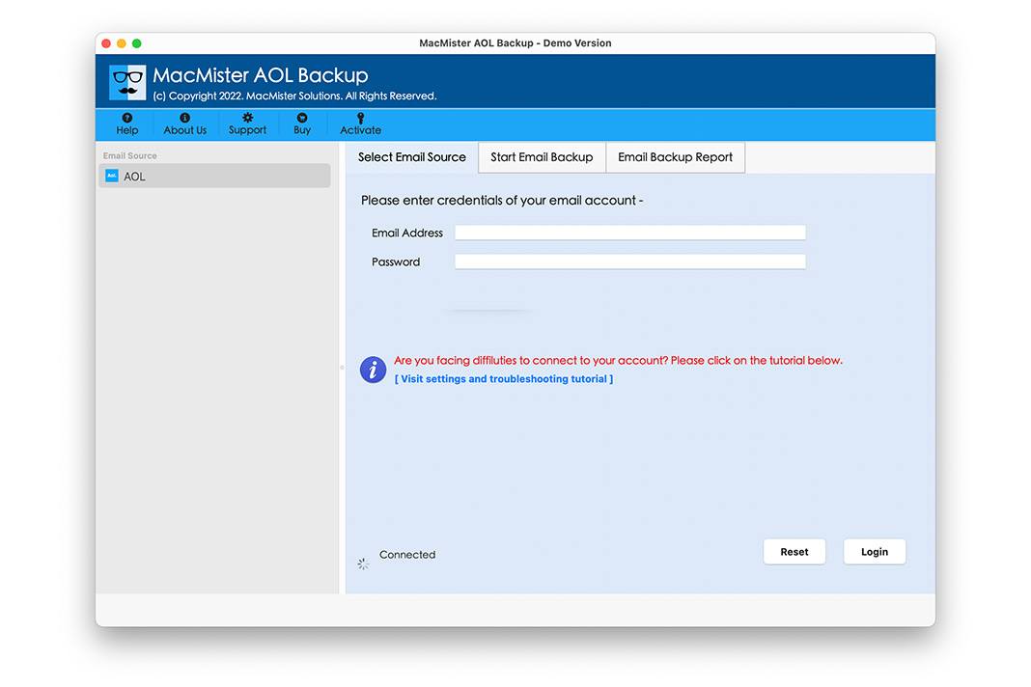Visit settings and troubleshooting tutorial link
This screenshot has height=687, width=1031.
click(504, 379)
